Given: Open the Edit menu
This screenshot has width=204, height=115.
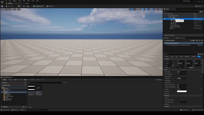Looking at the screenshot, I should 10,1.
